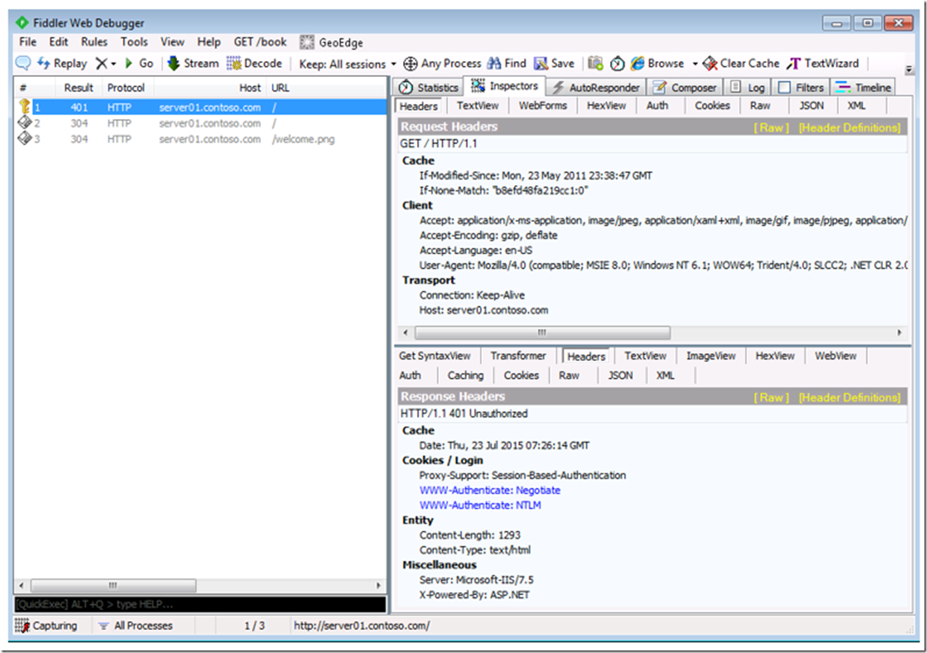Open response Transformer tab

point(518,356)
